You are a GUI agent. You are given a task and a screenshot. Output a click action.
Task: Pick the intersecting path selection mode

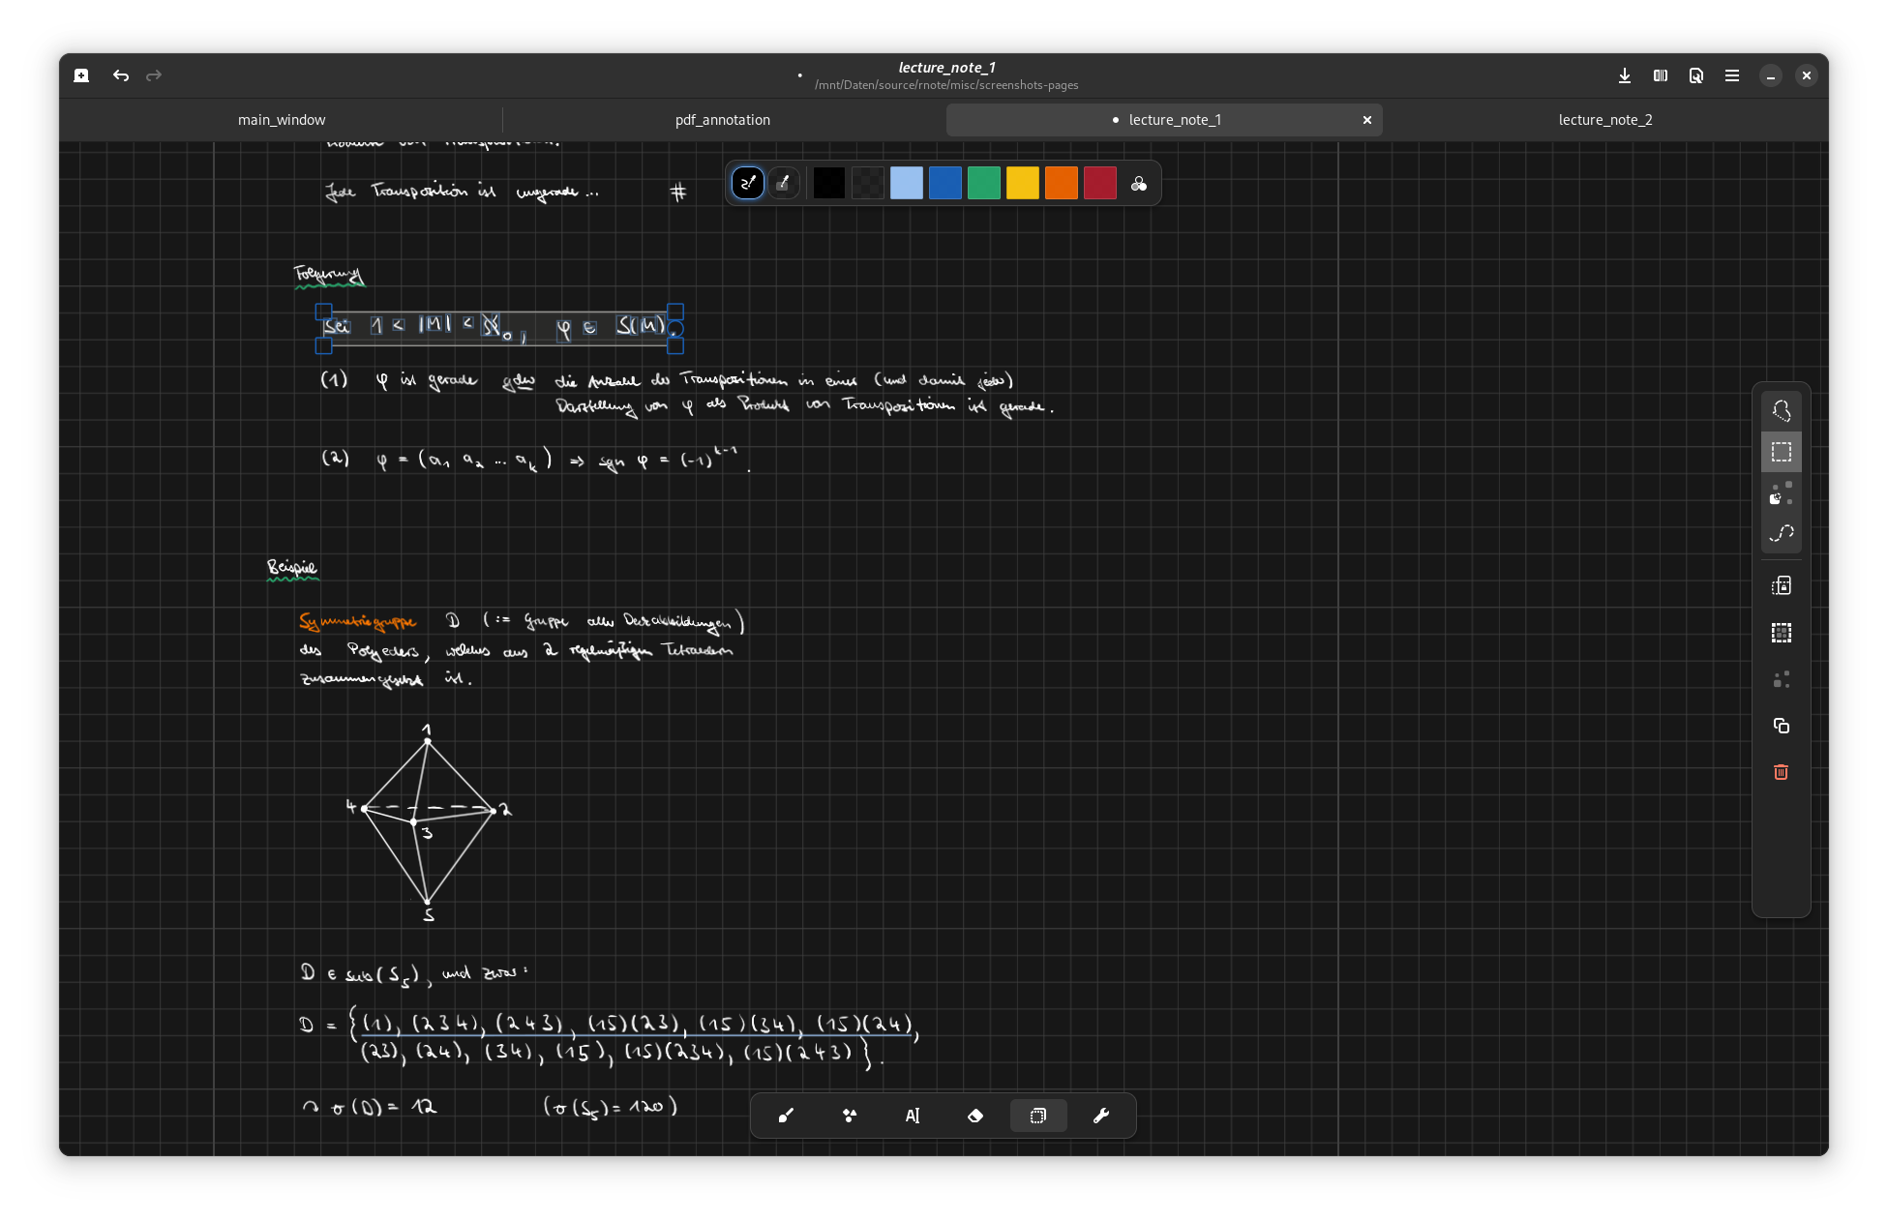tap(1781, 534)
